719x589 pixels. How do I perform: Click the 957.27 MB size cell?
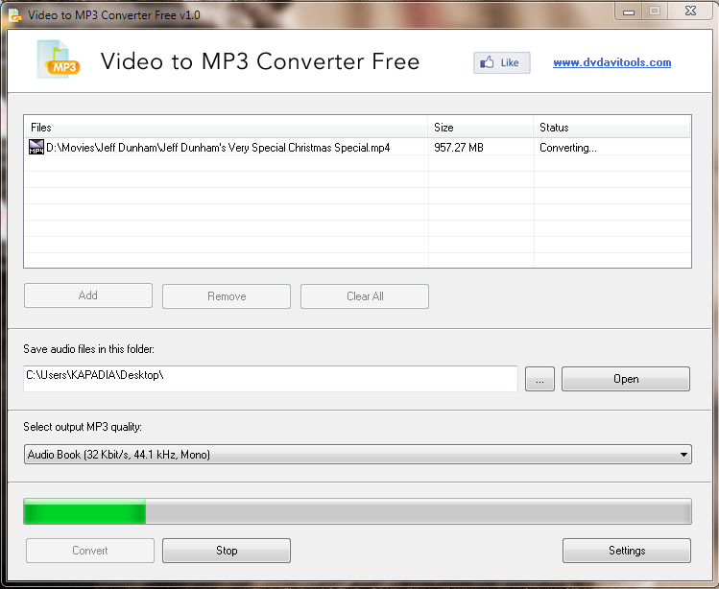point(459,148)
